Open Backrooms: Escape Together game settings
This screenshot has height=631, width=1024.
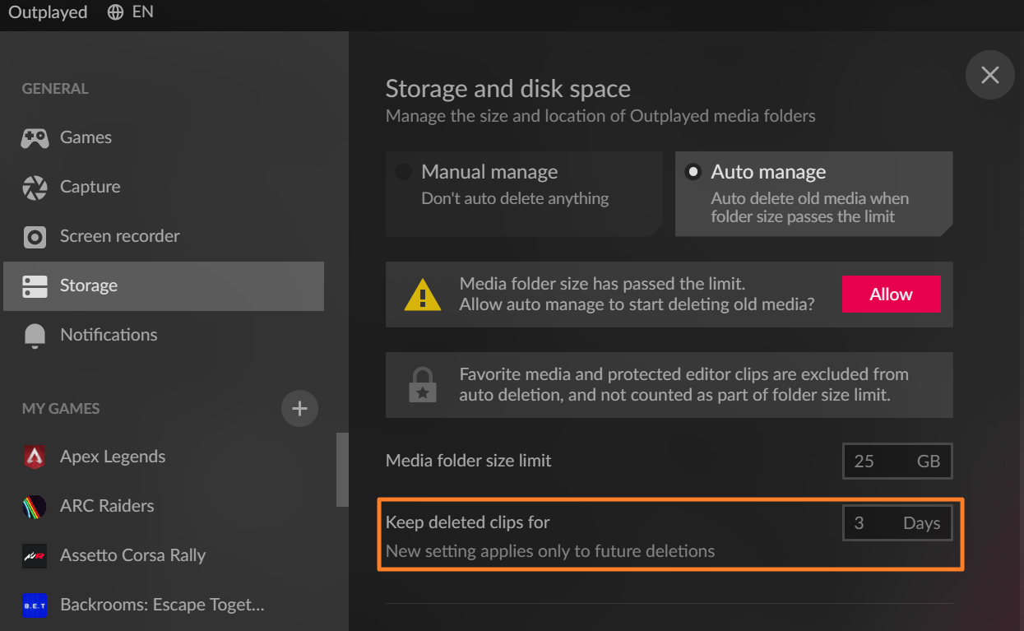click(x=164, y=605)
